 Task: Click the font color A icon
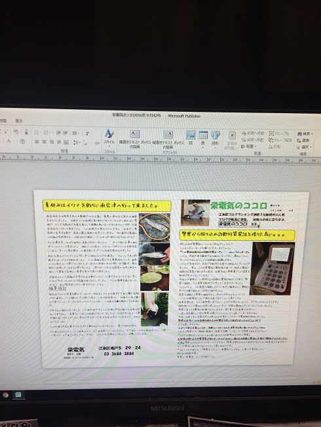click(x=9, y=141)
